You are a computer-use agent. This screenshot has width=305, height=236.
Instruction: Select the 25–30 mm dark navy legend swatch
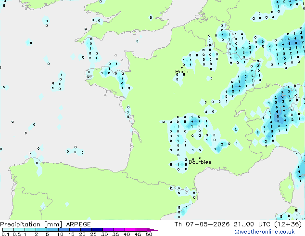97,230
